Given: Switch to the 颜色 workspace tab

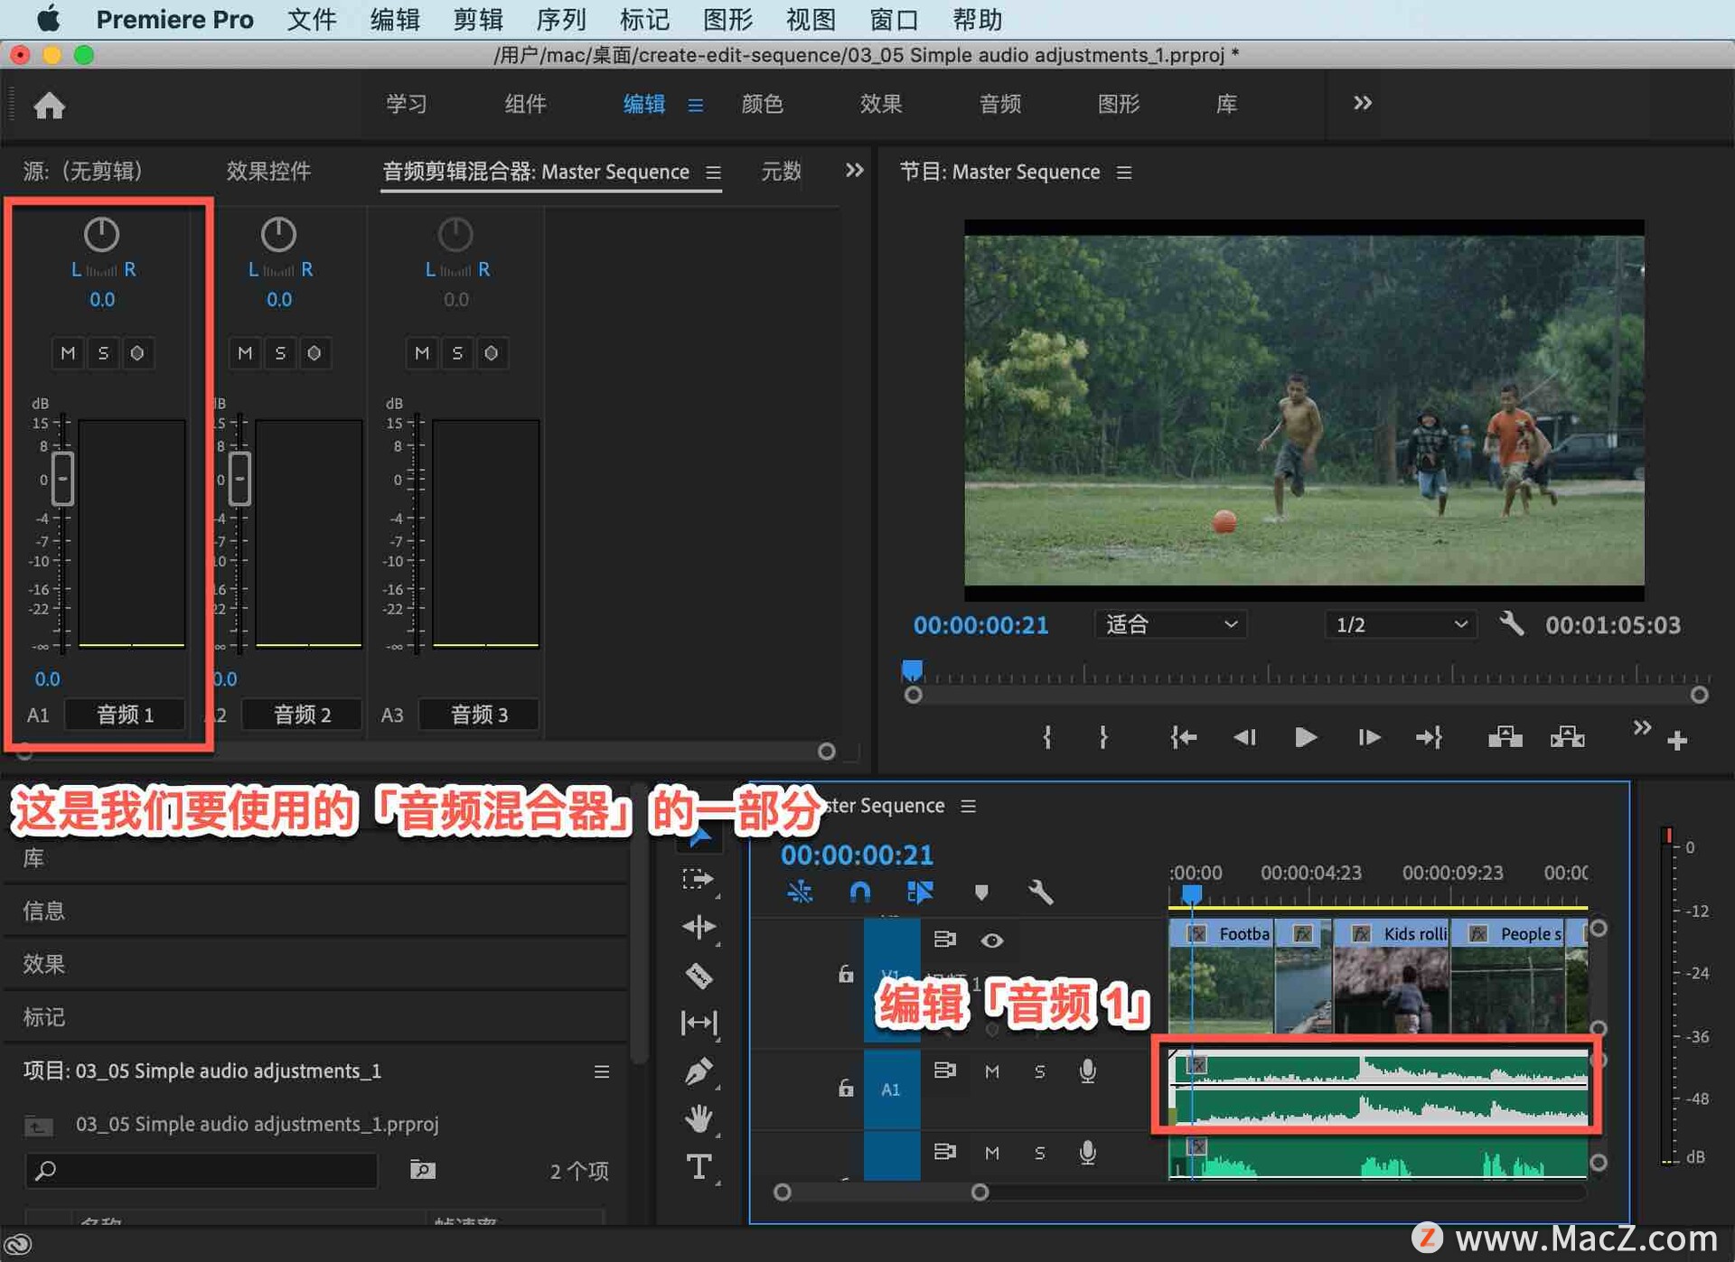Looking at the screenshot, I should click(x=762, y=104).
